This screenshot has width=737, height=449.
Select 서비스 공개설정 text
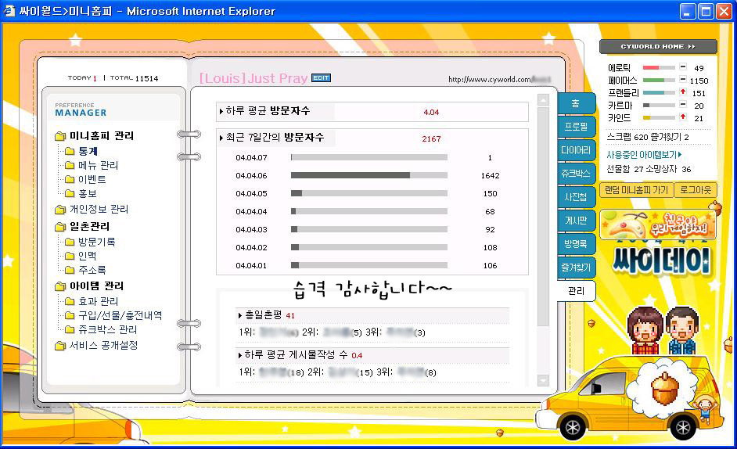(x=103, y=346)
